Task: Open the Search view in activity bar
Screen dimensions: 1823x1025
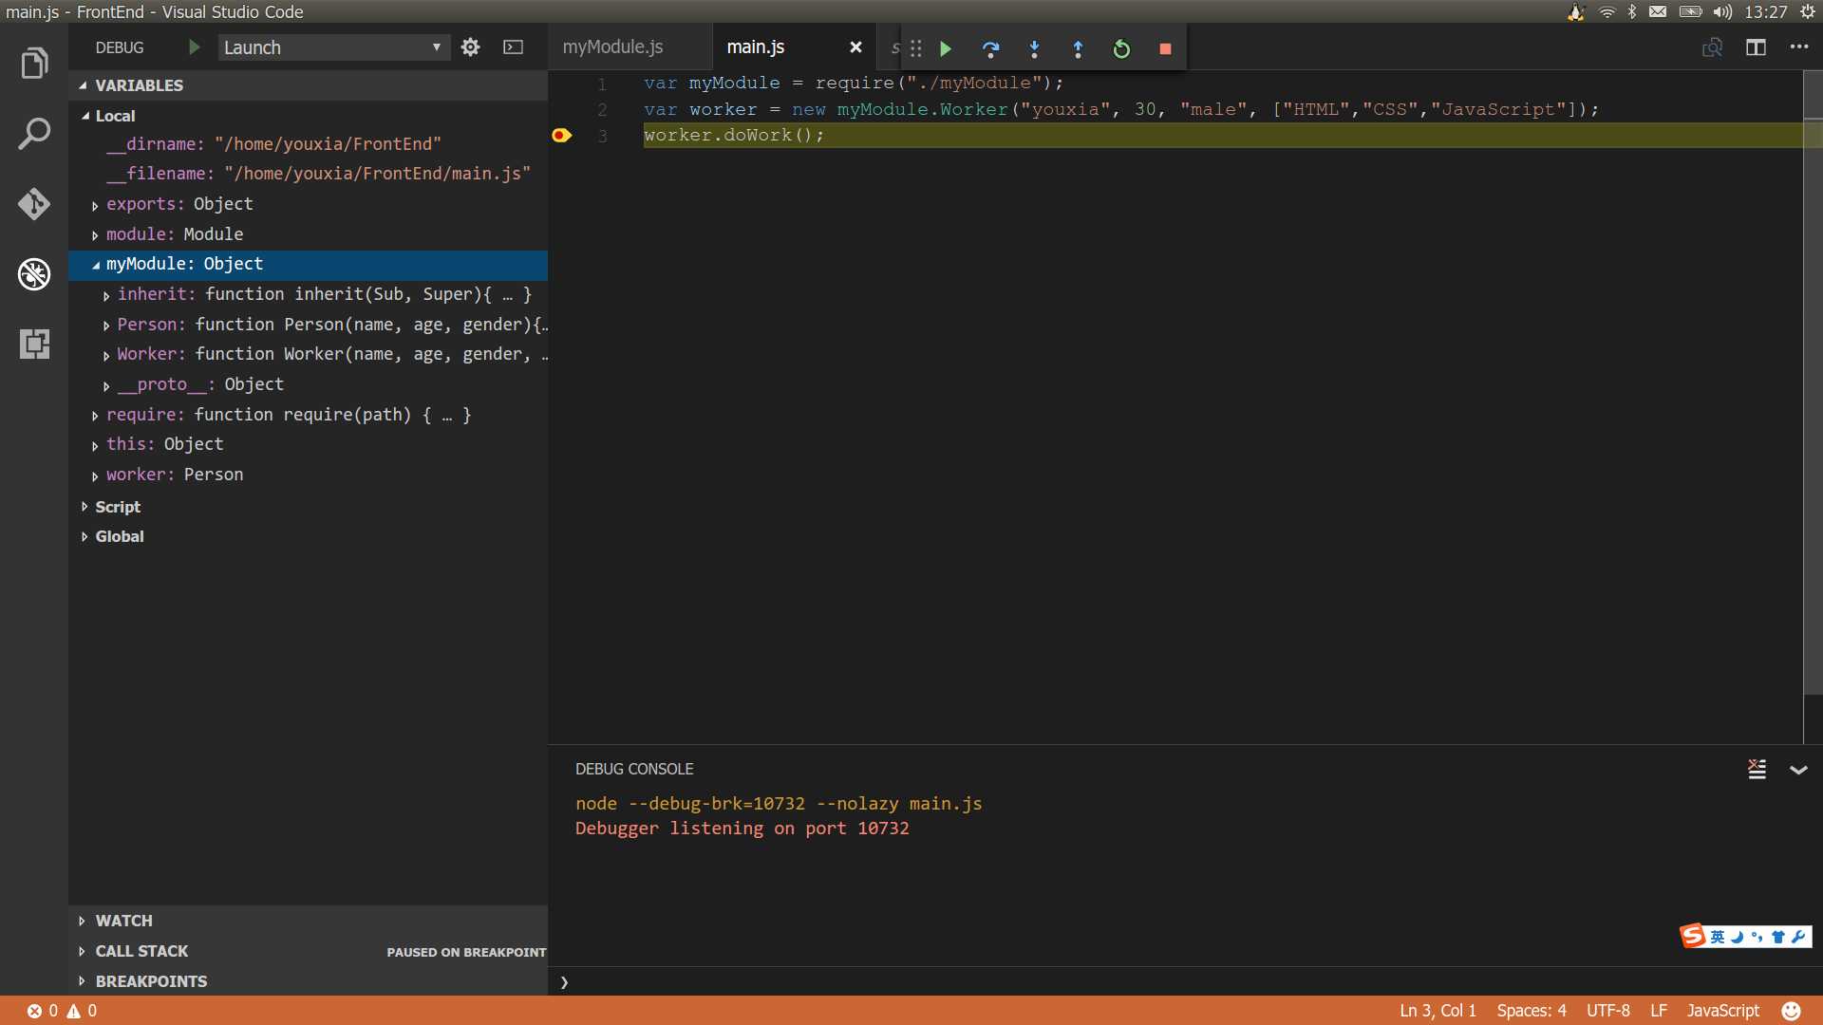Action: tap(34, 134)
